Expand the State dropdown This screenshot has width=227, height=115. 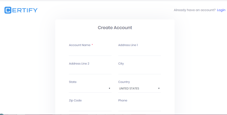coord(90,88)
